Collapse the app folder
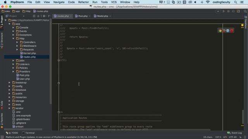Screen dimensions: 248x139 click(x=9, y=24)
